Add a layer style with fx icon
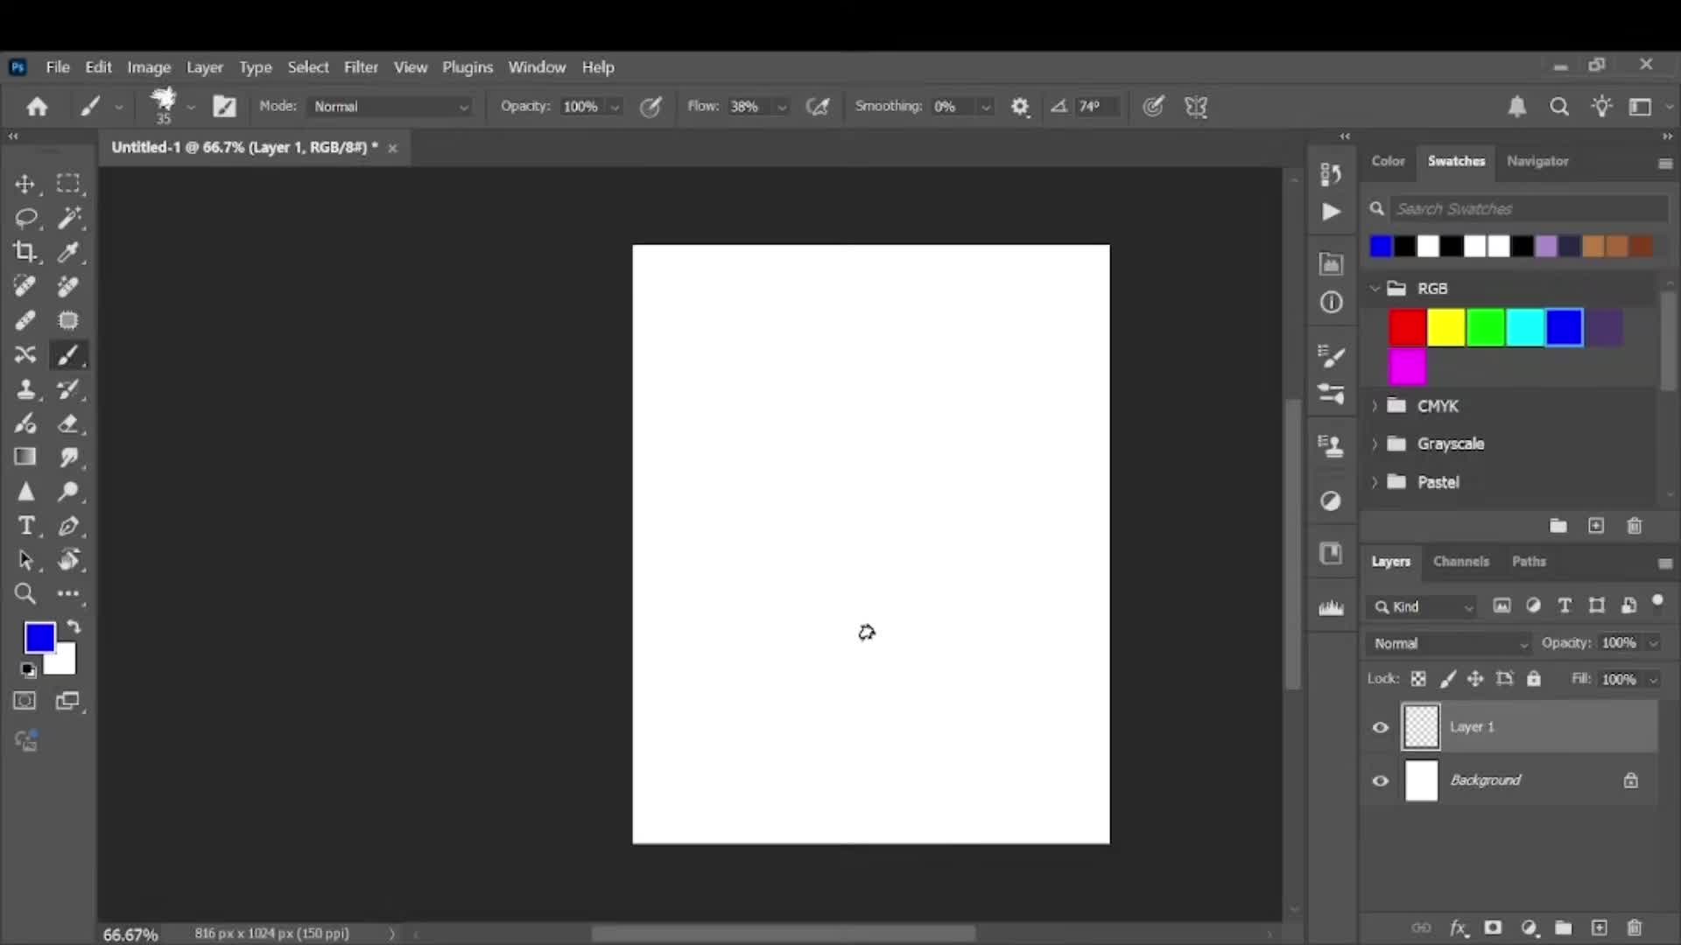This screenshot has width=1681, height=945. point(1459,928)
